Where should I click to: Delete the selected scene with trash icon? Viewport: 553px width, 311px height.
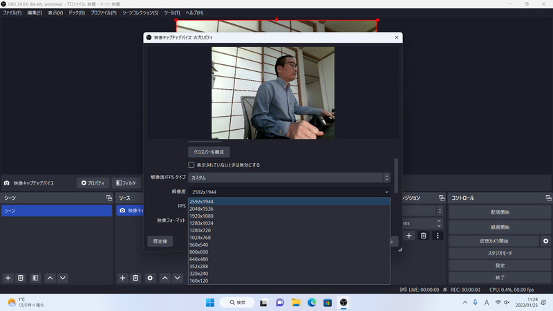coord(21,278)
